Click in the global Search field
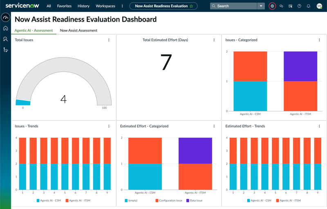327x209 pixels. [x=233, y=6]
